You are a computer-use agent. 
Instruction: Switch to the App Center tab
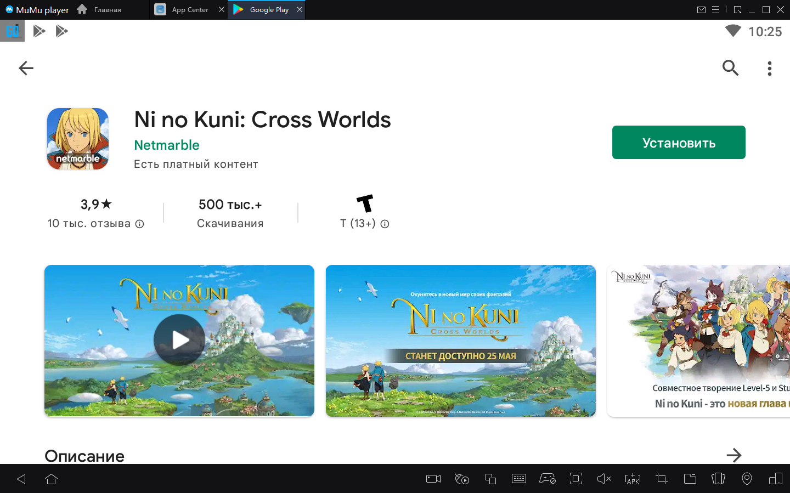(x=189, y=10)
